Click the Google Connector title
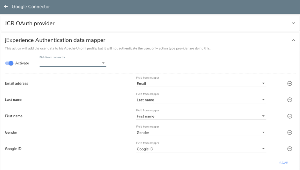300x170 pixels. [31, 7]
